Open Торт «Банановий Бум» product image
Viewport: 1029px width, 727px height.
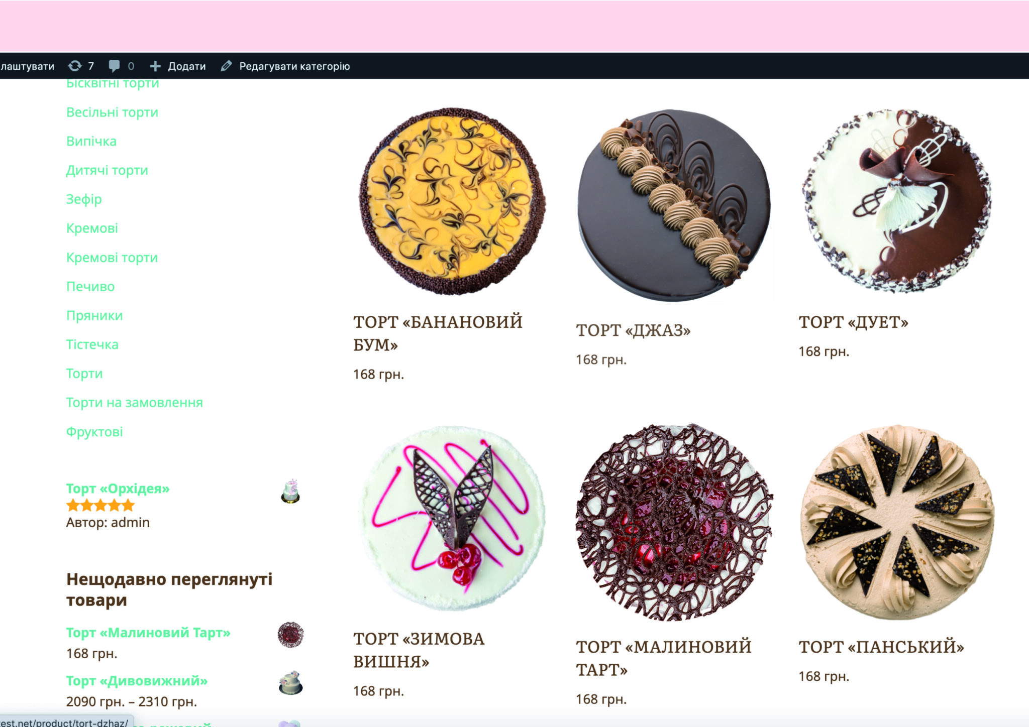click(x=452, y=201)
